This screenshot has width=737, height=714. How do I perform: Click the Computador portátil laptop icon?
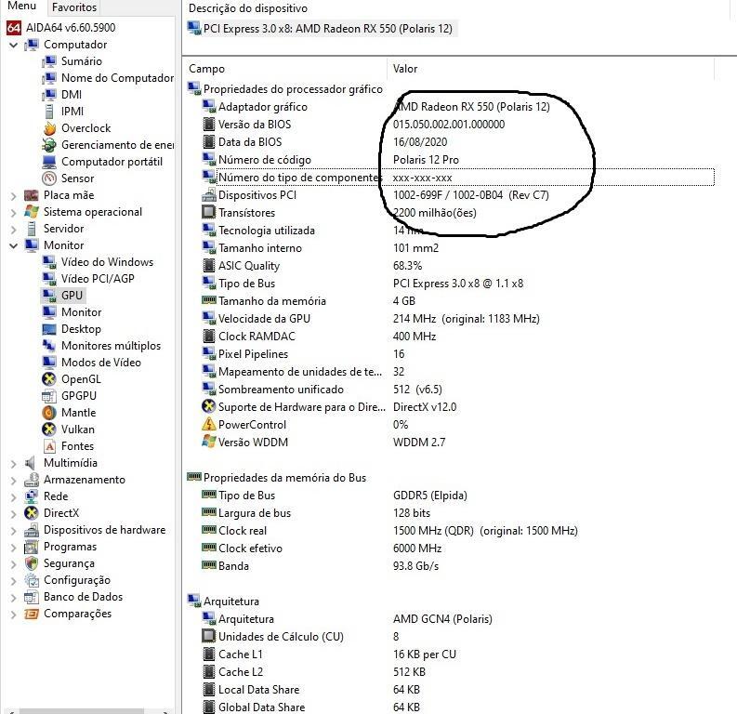point(49,162)
